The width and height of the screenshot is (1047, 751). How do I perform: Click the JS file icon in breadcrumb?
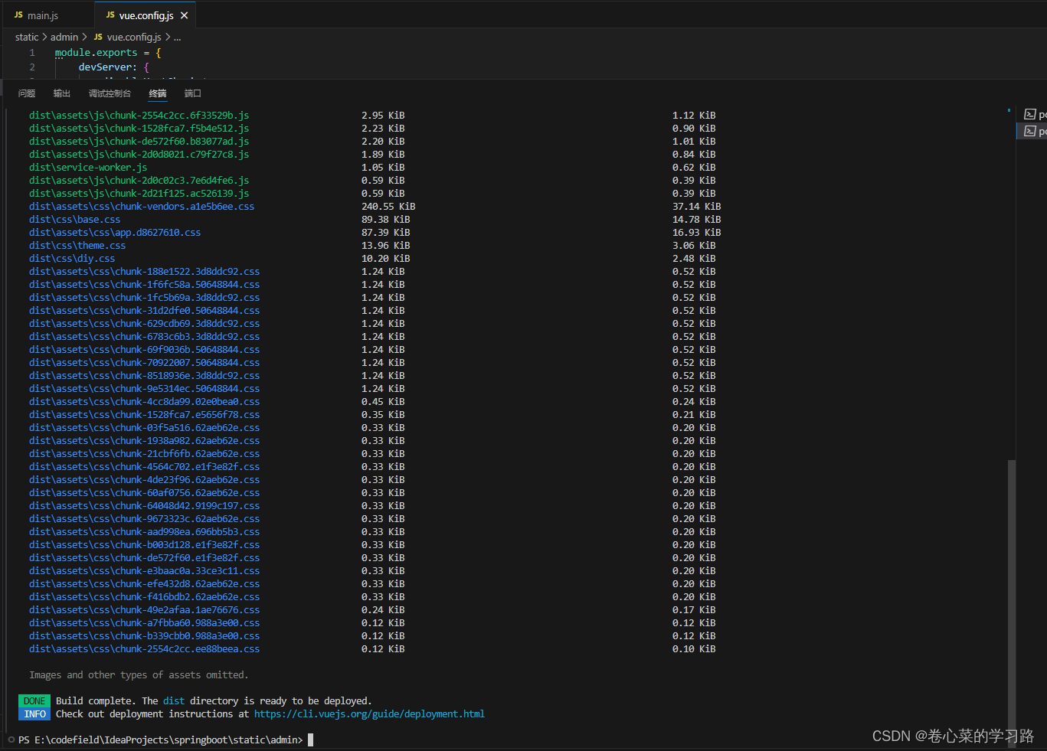click(98, 37)
